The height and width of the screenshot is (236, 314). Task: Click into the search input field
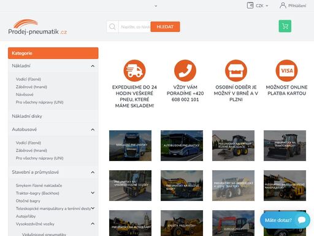coord(135,26)
